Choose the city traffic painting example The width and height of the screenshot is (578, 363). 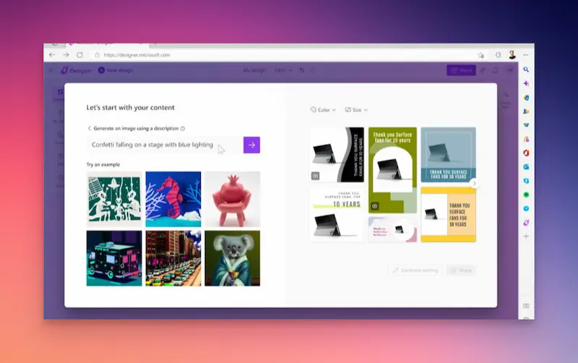[x=173, y=258]
